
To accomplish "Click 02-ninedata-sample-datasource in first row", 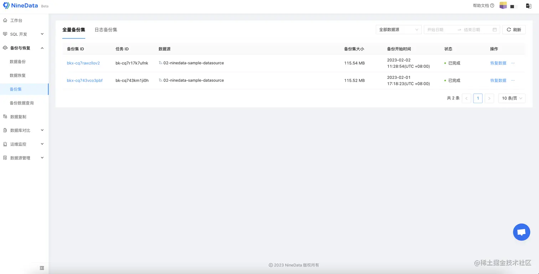I will click(x=194, y=63).
